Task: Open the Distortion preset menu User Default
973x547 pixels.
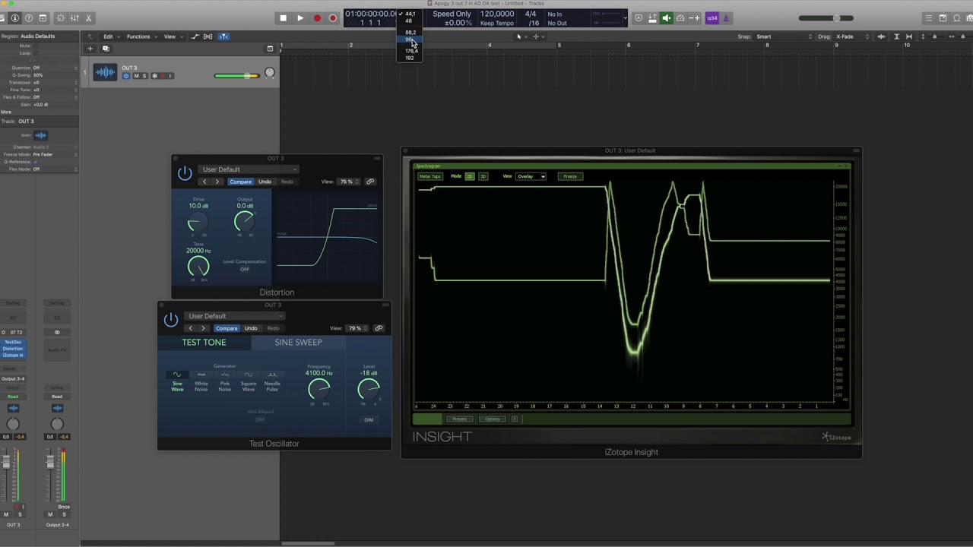Action: coord(249,169)
